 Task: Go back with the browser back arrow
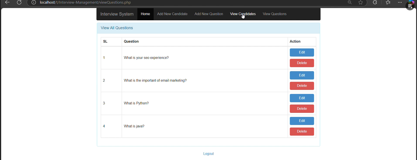click(7, 2)
